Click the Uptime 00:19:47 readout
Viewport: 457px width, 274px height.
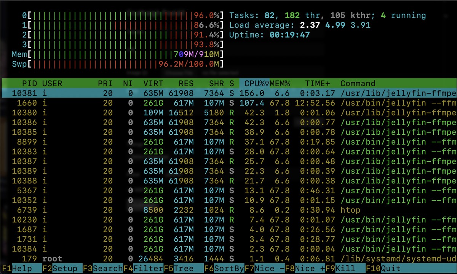[x=270, y=35]
